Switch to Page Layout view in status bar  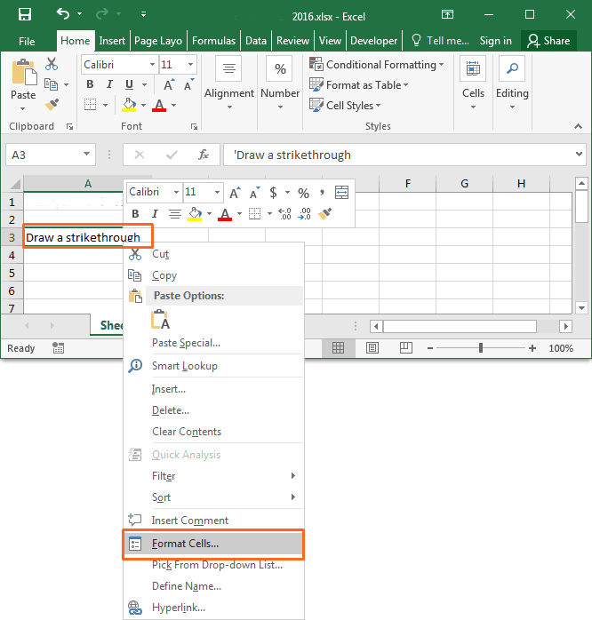tap(372, 348)
